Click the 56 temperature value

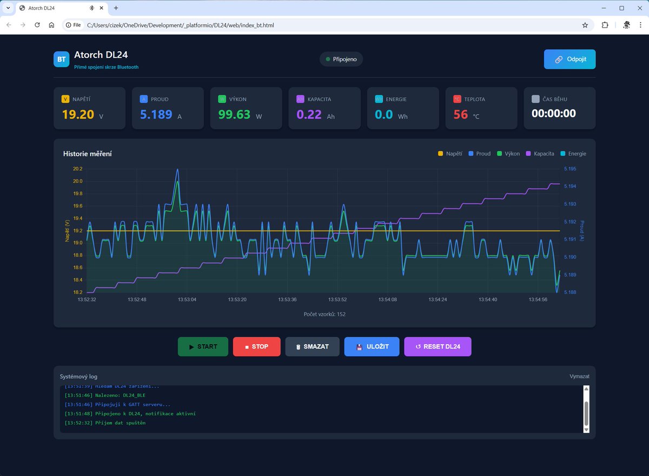[x=461, y=115]
